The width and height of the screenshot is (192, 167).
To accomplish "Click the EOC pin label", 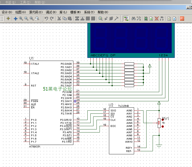I will [113, 126].
